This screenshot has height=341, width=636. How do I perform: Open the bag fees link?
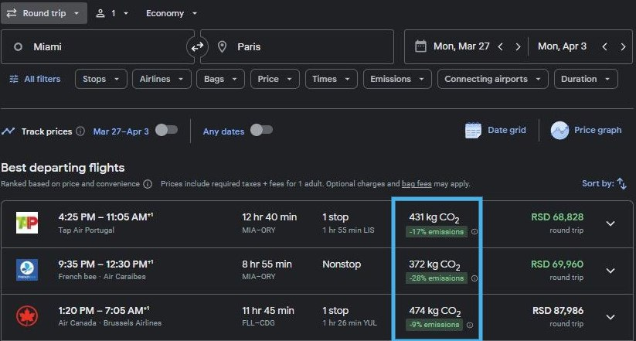tap(417, 184)
